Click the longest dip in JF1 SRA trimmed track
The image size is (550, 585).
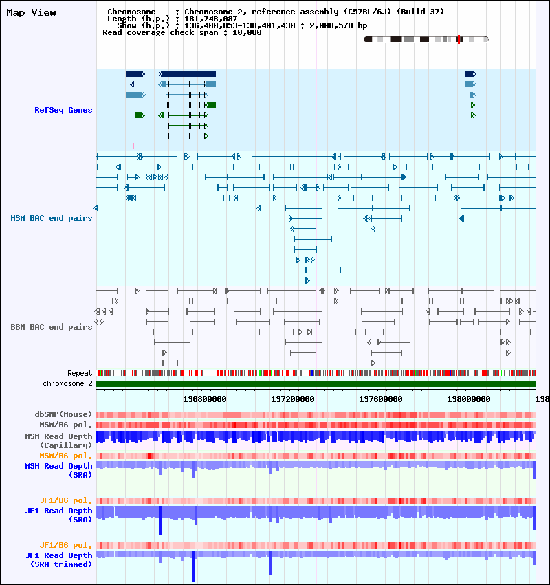point(194,567)
